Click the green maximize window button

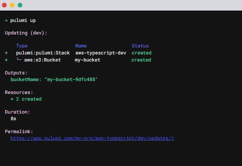pyautogui.click(x=20, y=5)
